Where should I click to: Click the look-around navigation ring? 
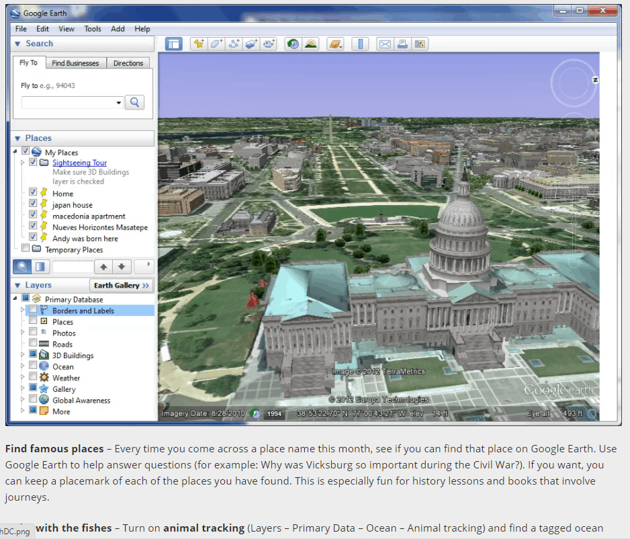pos(572,83)
